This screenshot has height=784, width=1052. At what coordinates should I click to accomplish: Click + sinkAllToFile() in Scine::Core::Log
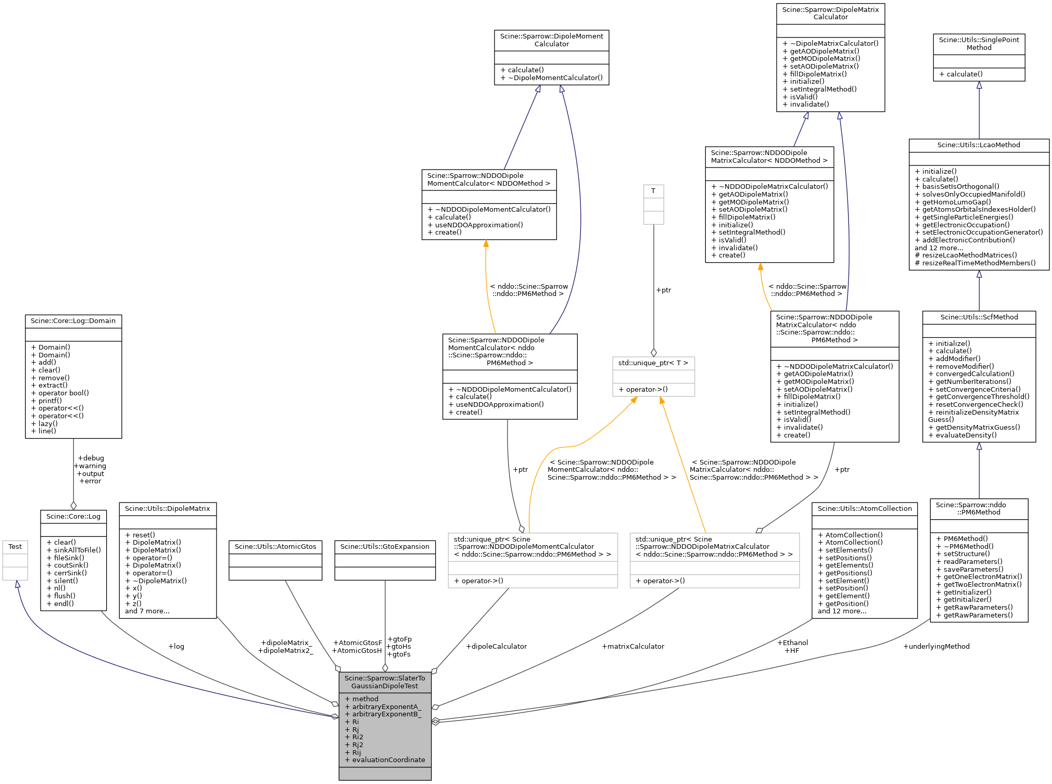coord(73,550)
